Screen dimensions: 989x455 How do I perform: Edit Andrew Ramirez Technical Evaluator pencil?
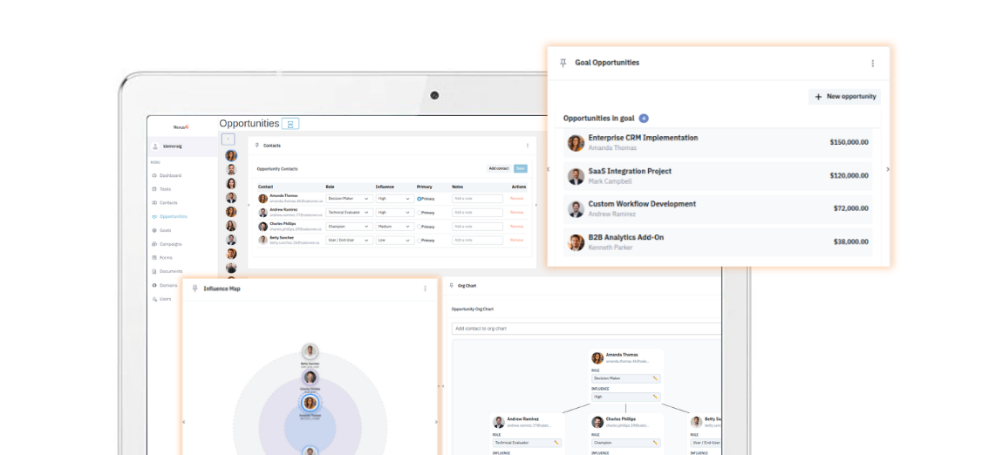click(556, 443)
